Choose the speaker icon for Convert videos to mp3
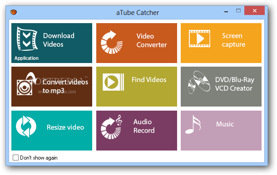Image resolution: width=277 pixels, height=175 pixels. pos(26,84)
